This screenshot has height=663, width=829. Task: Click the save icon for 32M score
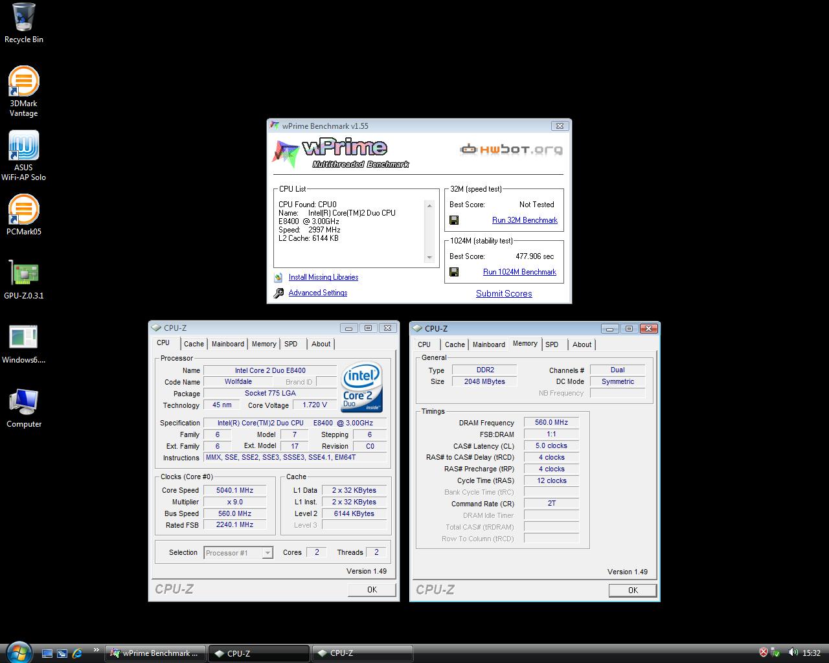coord(454,220)
